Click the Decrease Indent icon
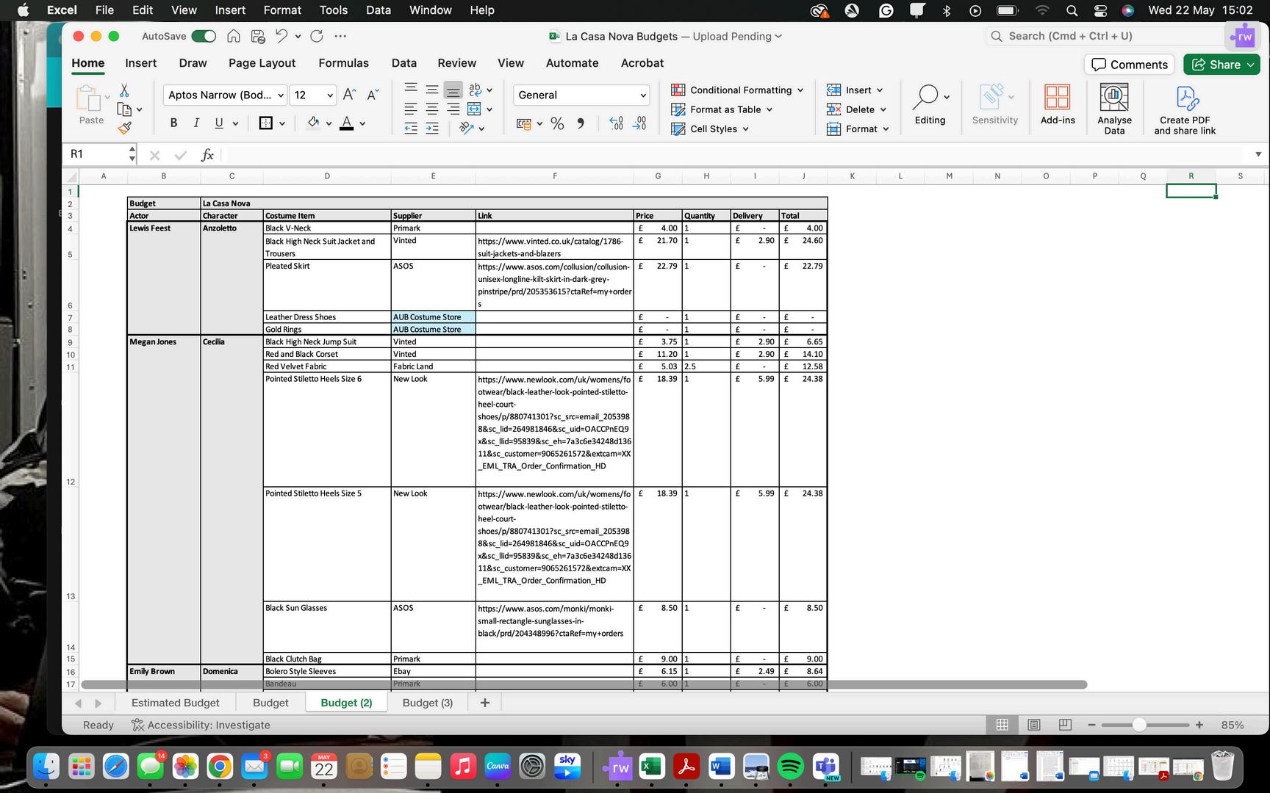 411,128
